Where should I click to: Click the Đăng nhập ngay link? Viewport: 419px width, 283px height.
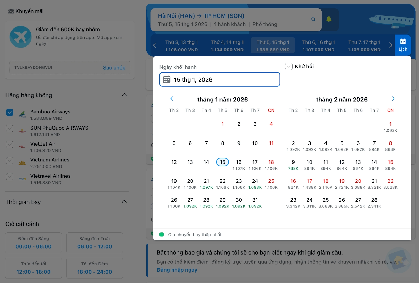[x=177, y=270]
